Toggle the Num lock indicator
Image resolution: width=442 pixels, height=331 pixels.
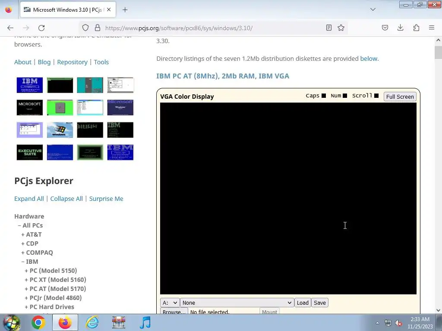(345, 96)
